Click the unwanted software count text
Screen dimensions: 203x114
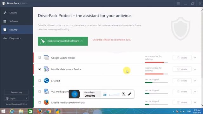112,40
